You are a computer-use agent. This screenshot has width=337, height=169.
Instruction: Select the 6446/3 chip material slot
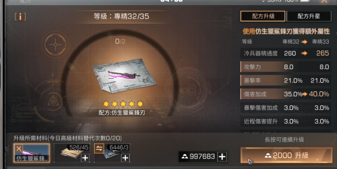(112, 153)
